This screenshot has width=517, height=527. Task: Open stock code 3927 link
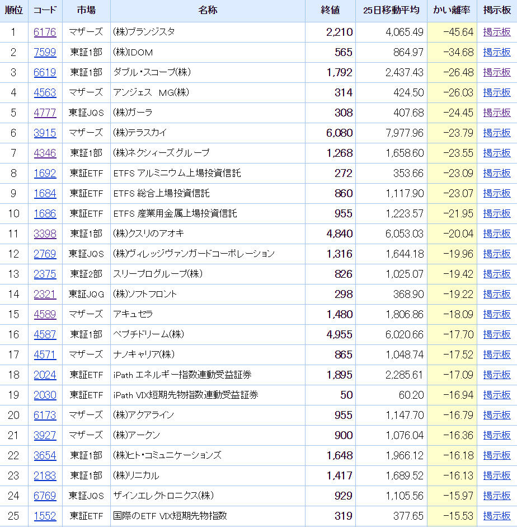click(x=45, y=436)
